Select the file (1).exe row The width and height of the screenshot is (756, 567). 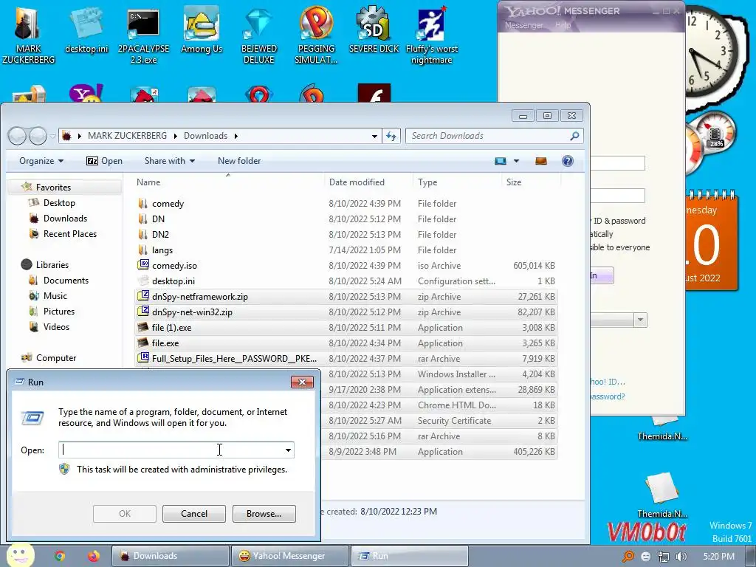pos(346,327)
